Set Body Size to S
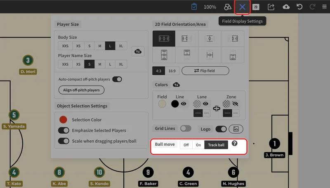The image size is (330, 188). pos(90,46)
